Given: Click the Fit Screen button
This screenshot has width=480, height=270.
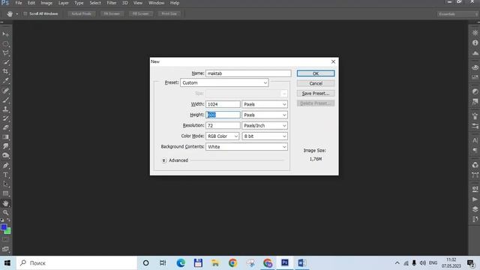Looking at the screenshot, I should click(x=112, y=13).
